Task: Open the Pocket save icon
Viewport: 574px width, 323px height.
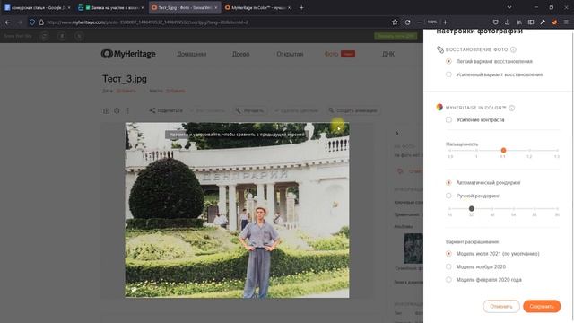Action: pyautogui.click(x=495, y=22)
